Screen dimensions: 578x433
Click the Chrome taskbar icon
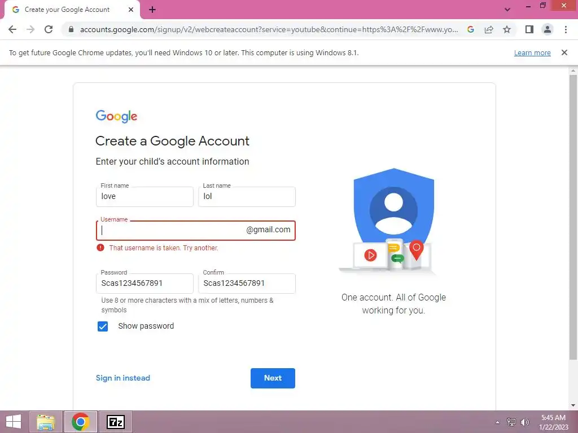point(81,422)
